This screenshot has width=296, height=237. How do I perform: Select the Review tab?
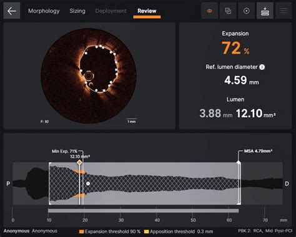pyautogui.click(x=147, y=11)
